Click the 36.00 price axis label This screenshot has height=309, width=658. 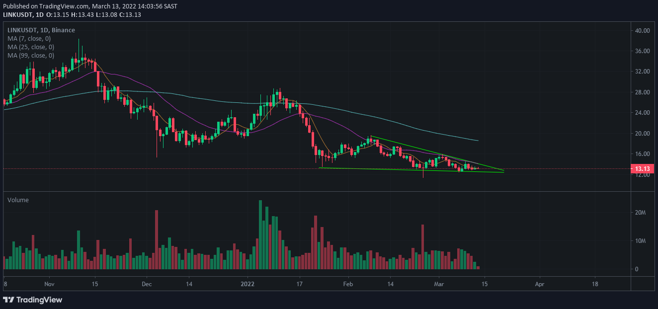pyautogui.click(x=643, y=51)
